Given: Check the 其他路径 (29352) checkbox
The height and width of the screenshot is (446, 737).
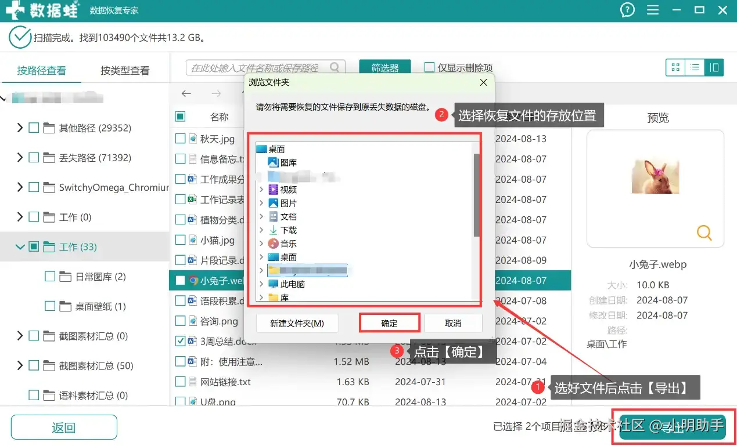Looking at the screenshot, I should (34, 128).
